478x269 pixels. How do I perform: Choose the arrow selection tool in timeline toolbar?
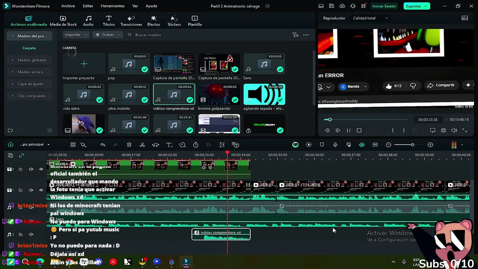(83, 145)
